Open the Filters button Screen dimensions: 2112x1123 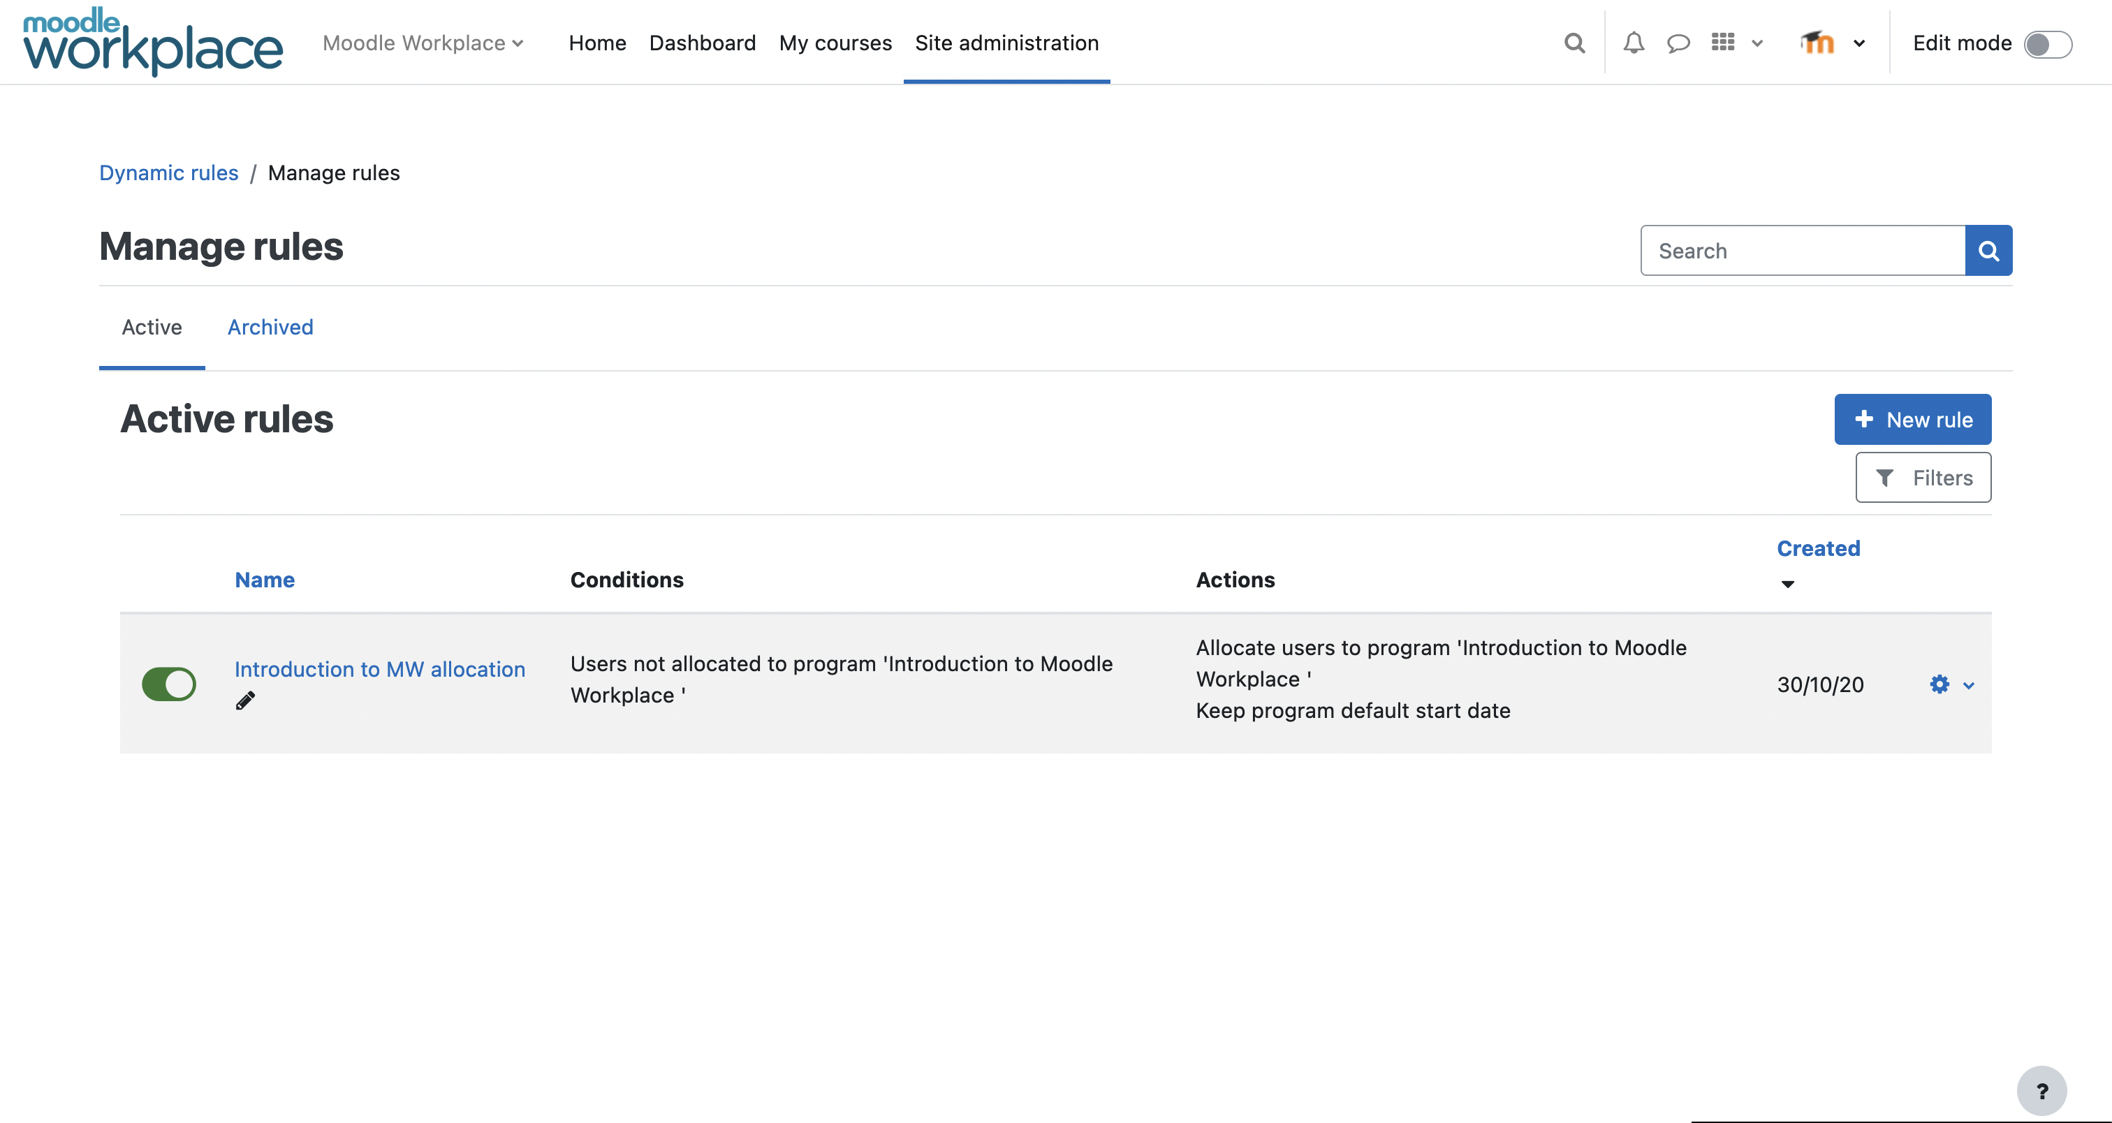coord(1923,477)
